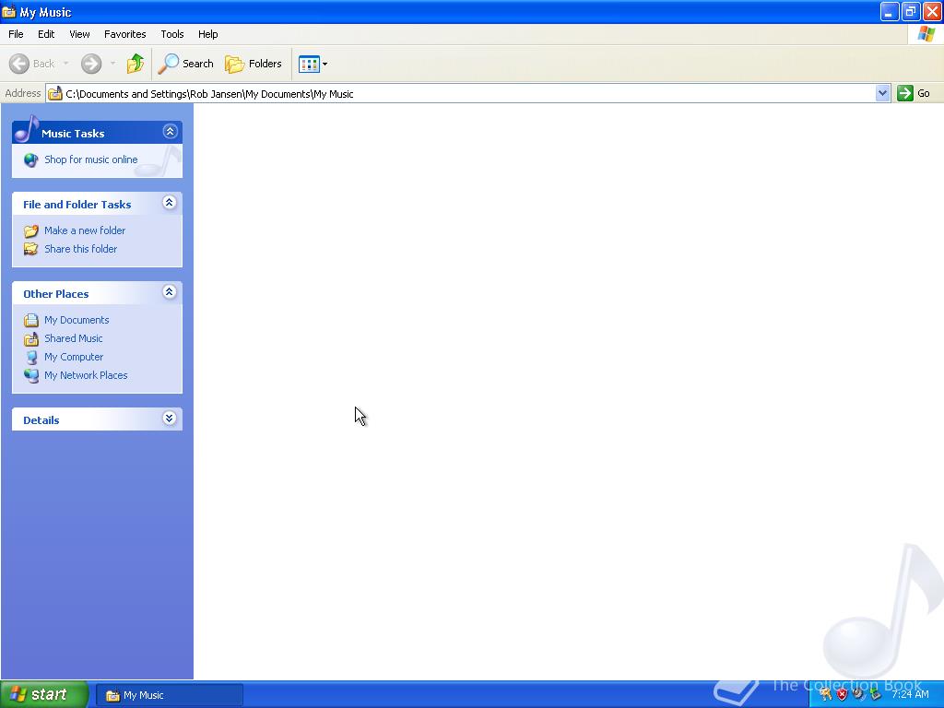The image size is (944, 708).
Task: Click the Views grid icon
Action: pyautogui.click(x=309, y=64)
